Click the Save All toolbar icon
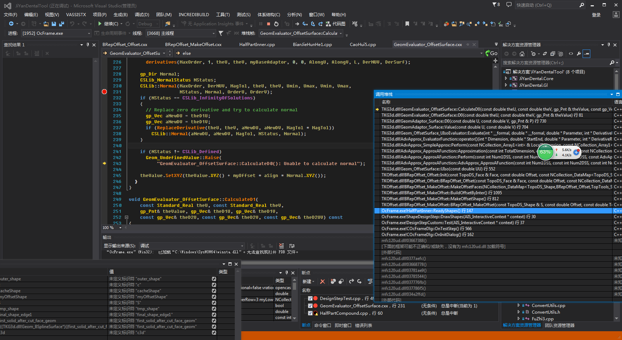Image resolution: width=622 pixels, height=340 pixels. pyautogui.click(x=61, y=24)
